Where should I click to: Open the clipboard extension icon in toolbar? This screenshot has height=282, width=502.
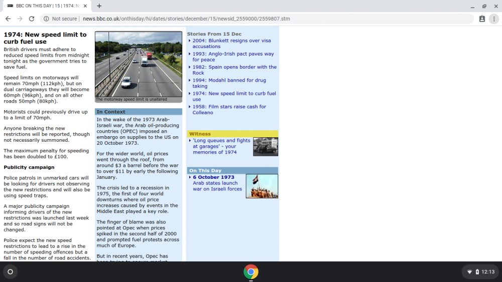click(482, 19)
